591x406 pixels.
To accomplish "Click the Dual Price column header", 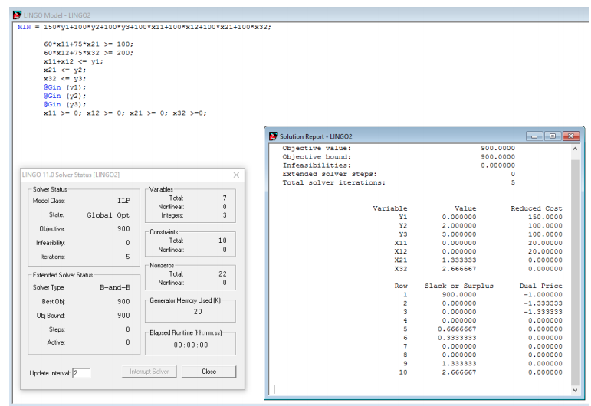I will tap(542, 286).
